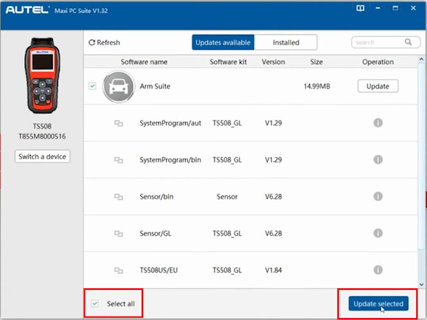Click the vertical scrollbar thumb
427x320 pixels.
tap(421, 156)
